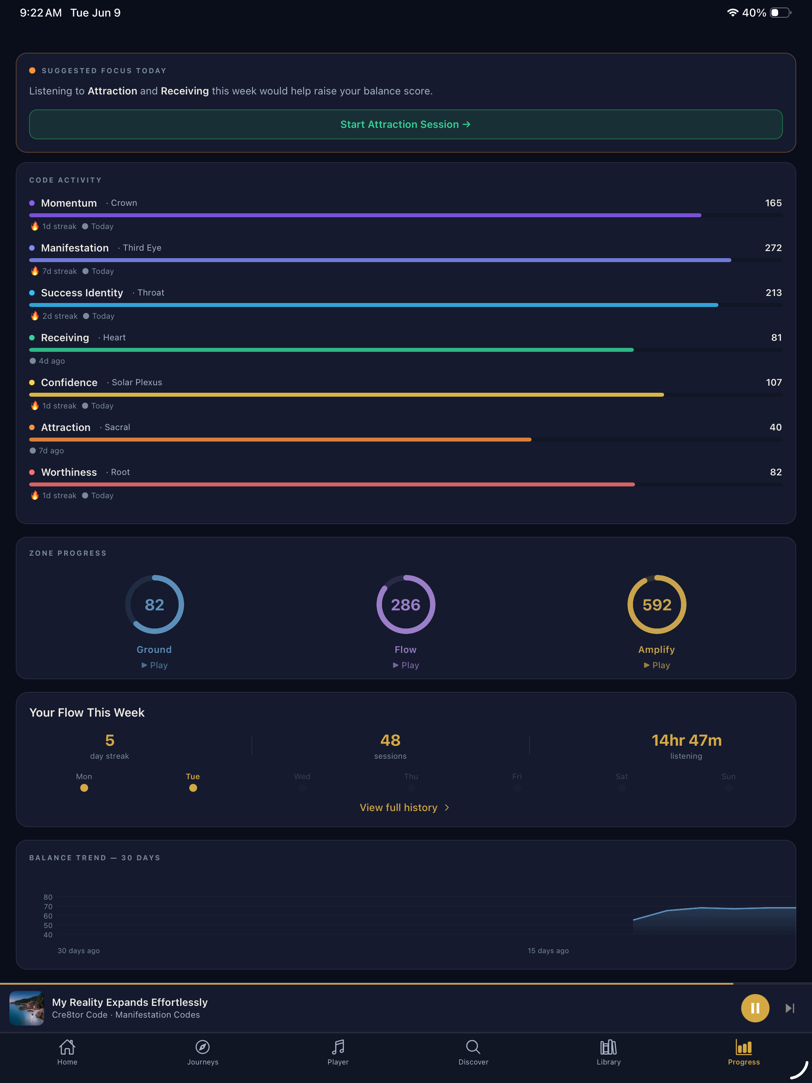Tap the Receiving green dot

[32, 338]
